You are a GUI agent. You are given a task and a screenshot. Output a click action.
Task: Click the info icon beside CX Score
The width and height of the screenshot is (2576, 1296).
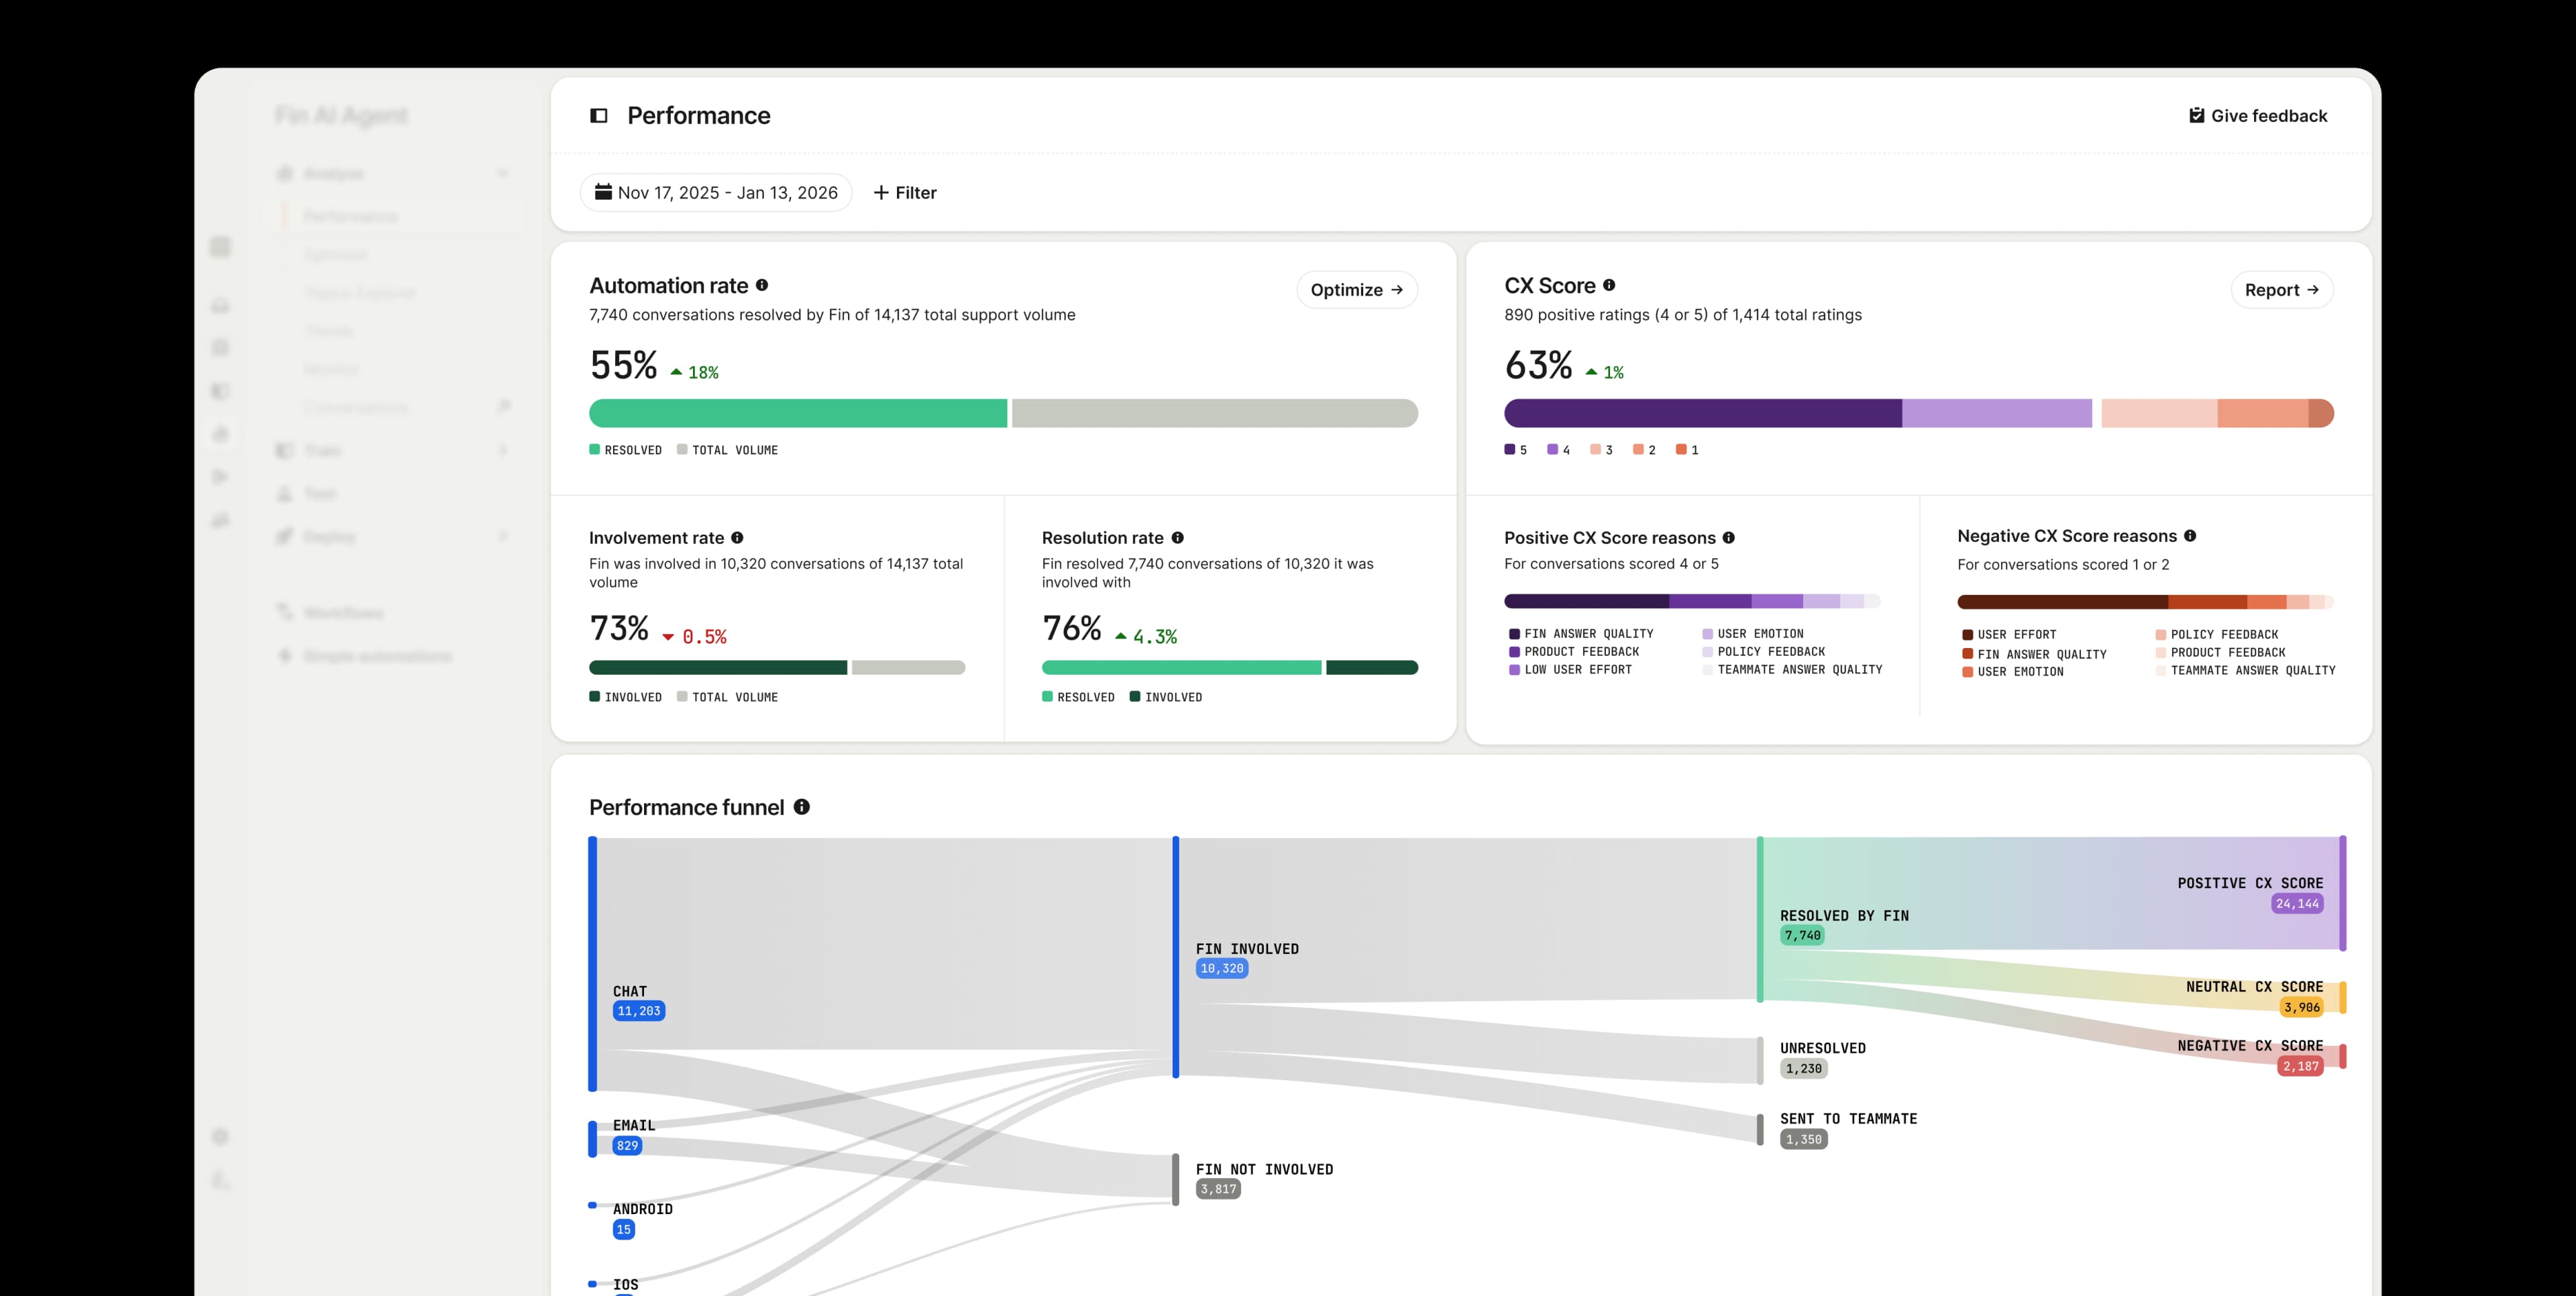[1610, 285]
